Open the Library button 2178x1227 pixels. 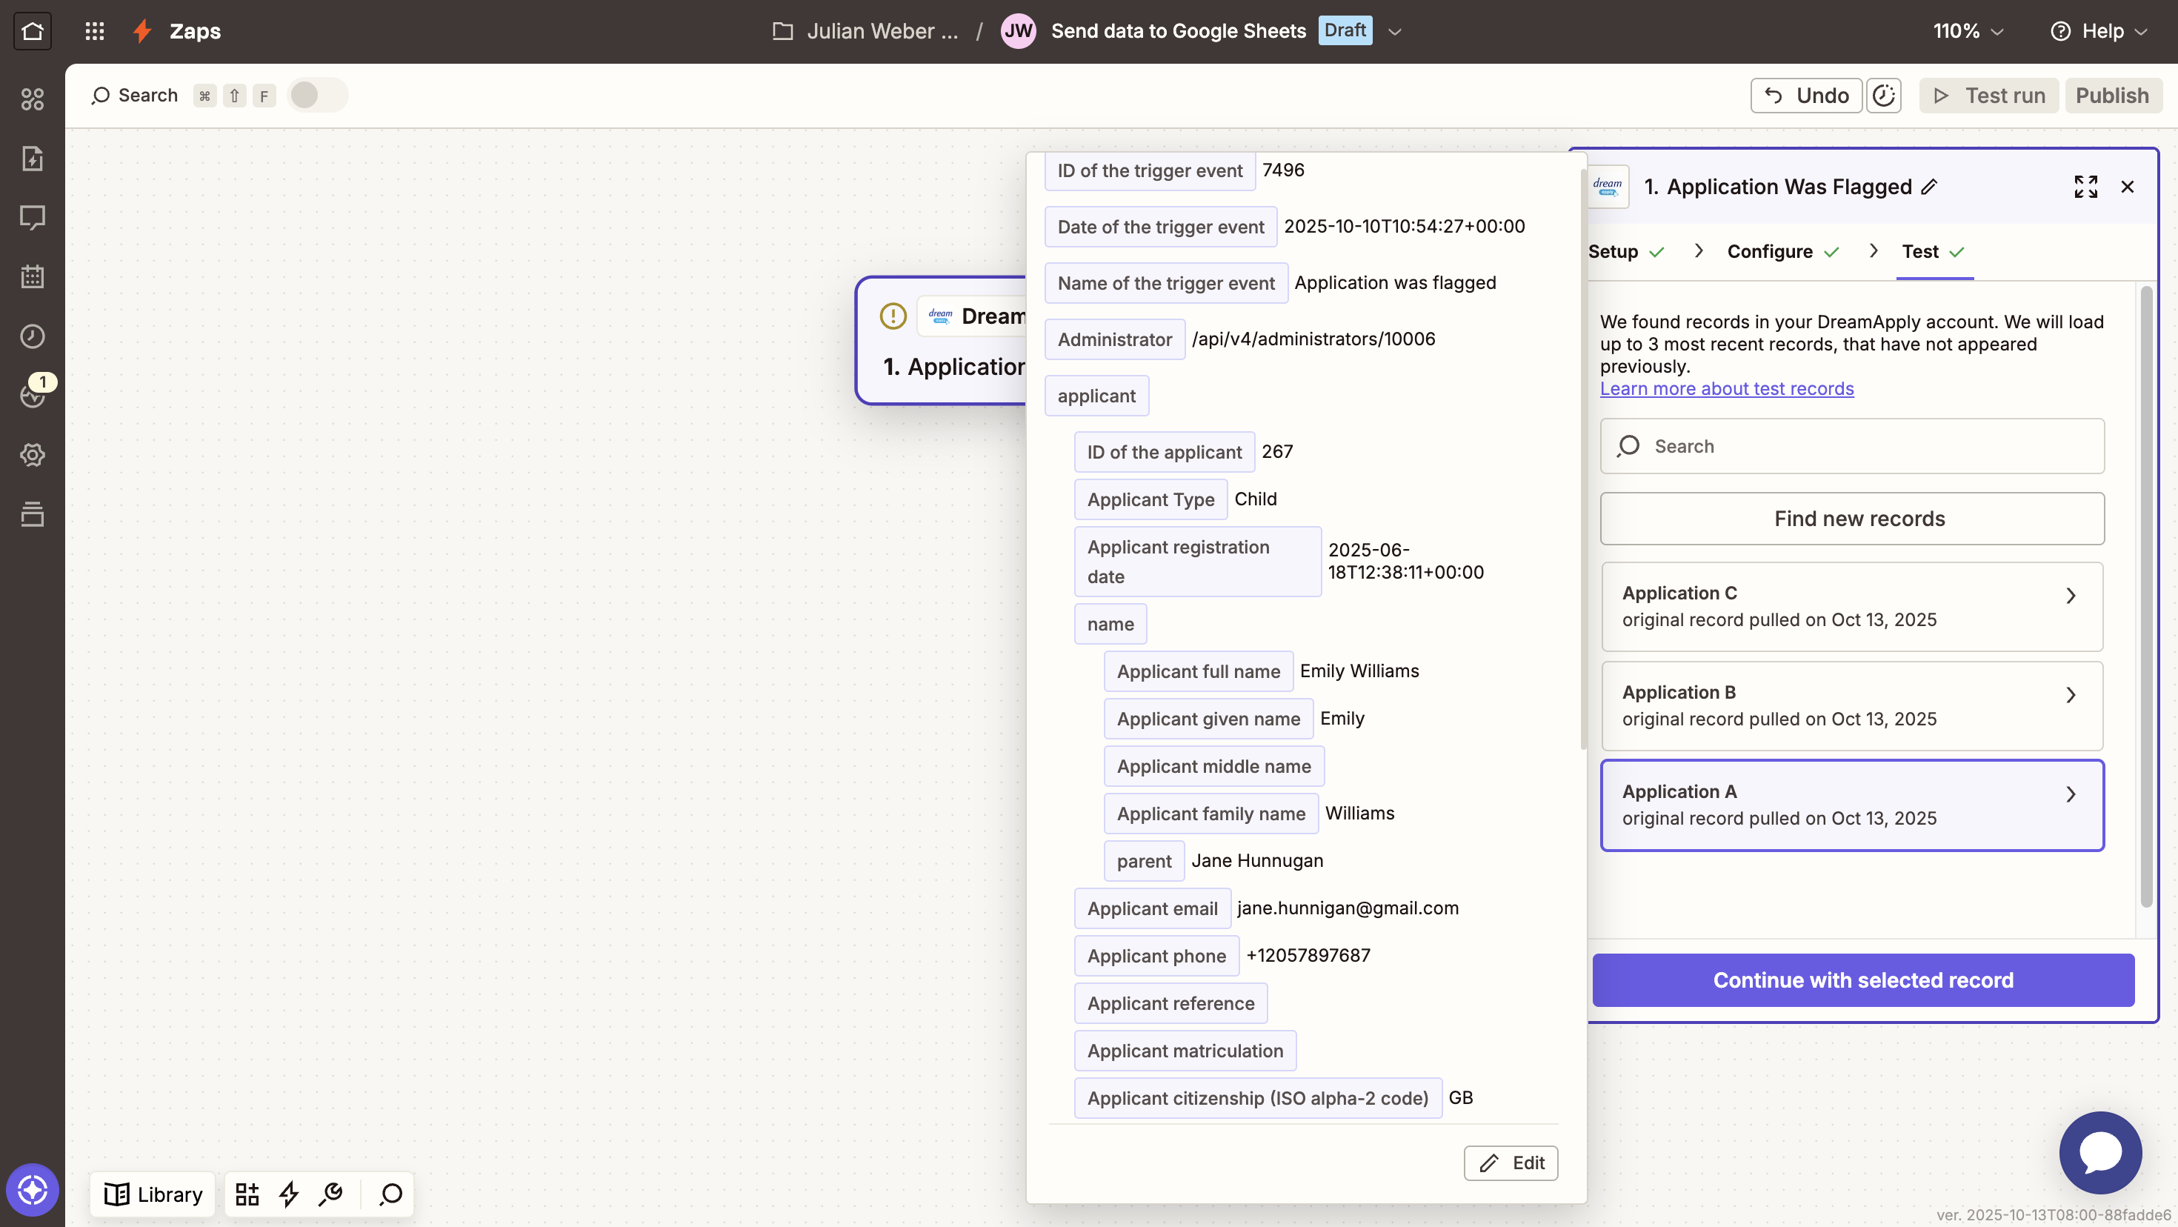click(153, 1194)
